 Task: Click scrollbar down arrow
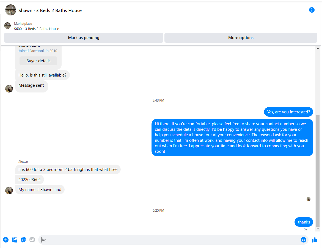pos(318,229)
